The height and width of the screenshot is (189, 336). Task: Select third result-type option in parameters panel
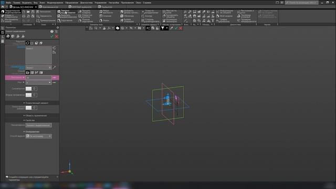[x=36, y=43]
